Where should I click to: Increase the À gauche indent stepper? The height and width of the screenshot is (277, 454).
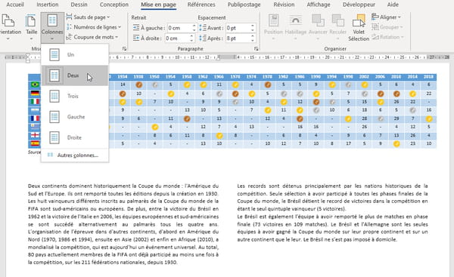coord(194,26)
